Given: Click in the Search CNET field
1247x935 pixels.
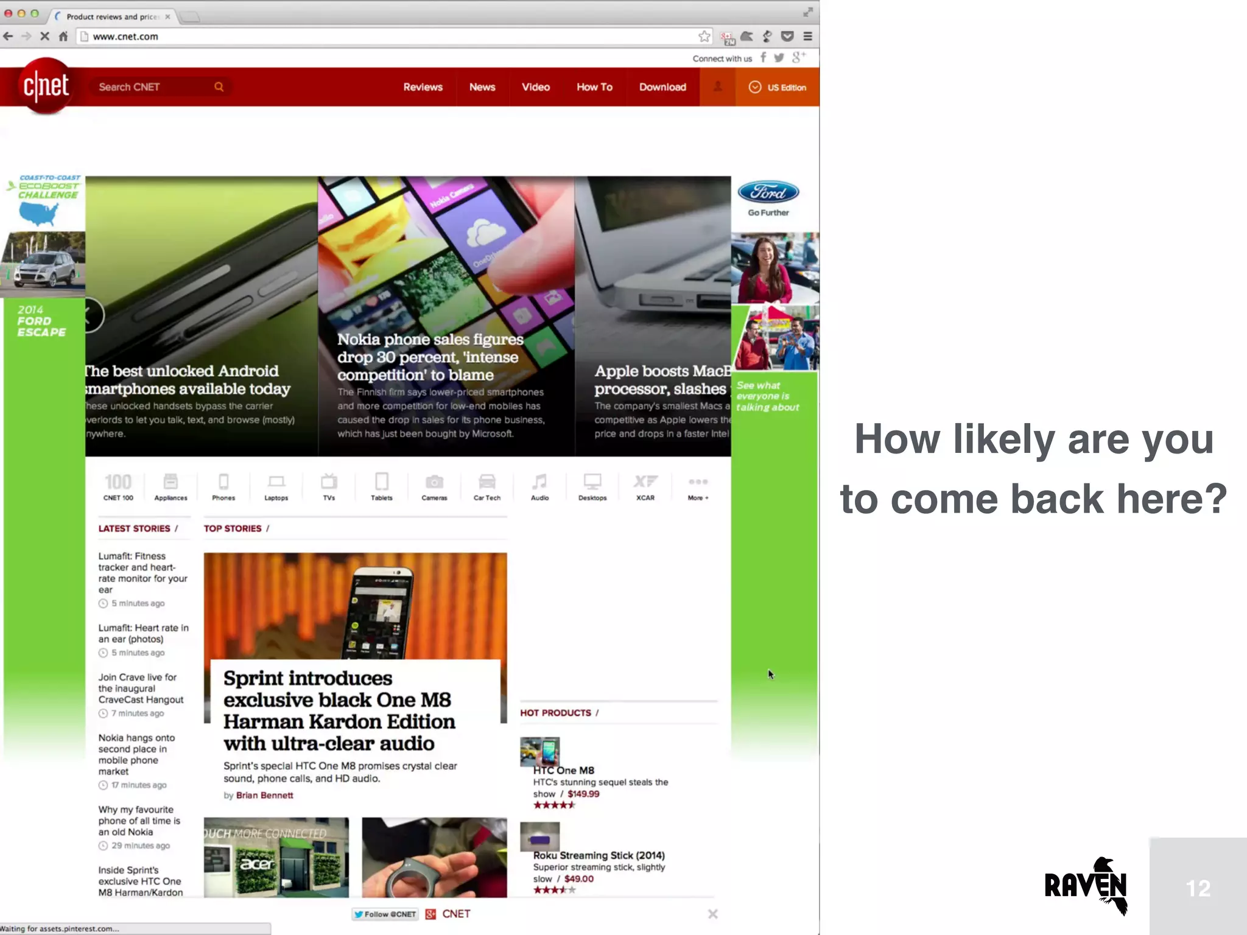Looking at the screenshot, I should pyautogui.click(x=152, y=87).
